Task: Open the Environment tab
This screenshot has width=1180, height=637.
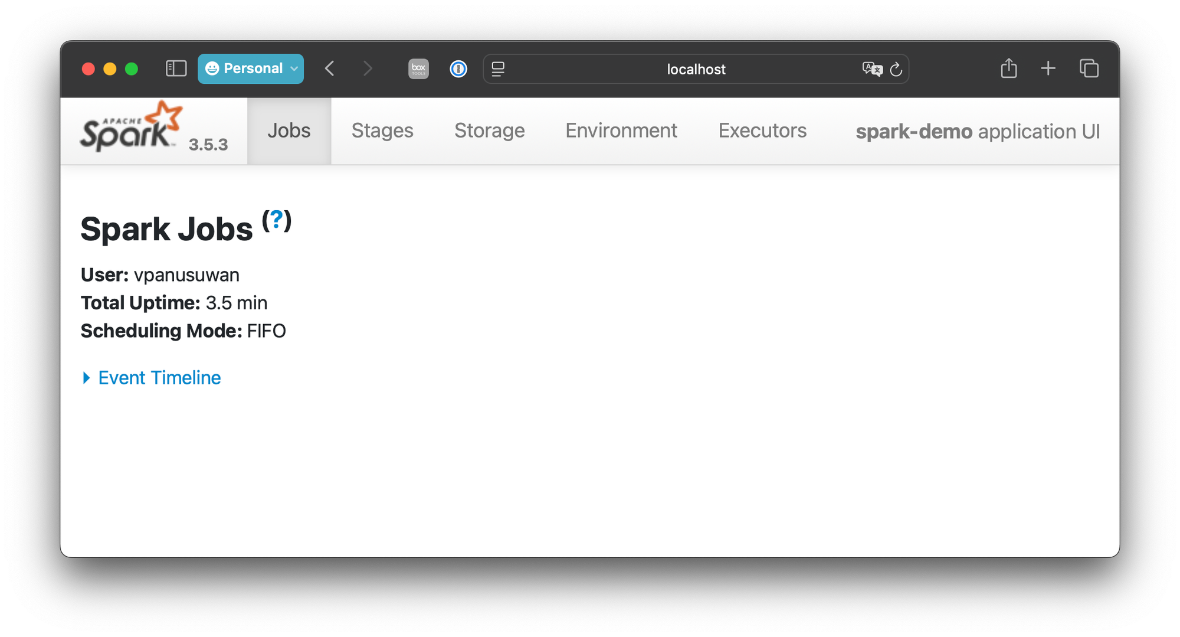Action: [x=621, y=130]
